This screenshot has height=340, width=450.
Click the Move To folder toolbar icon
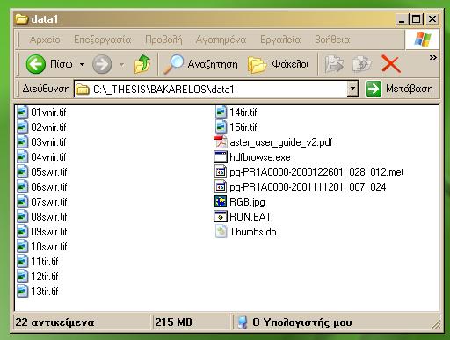(334, 64)
